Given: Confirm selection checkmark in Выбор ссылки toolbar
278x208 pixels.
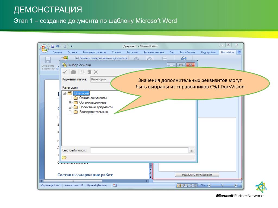Looking at the screenshot, I should (65, 72).
